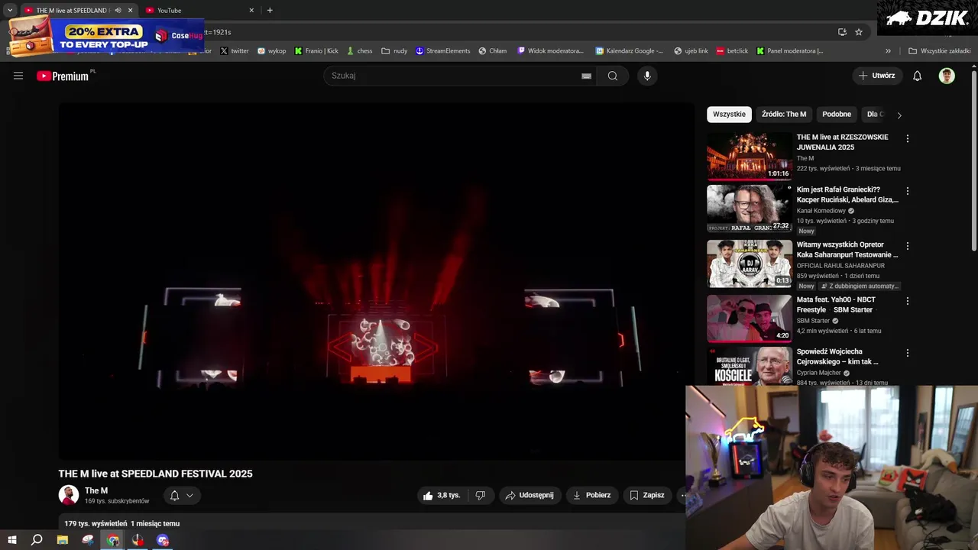Open the chess bookmark

tap(359, 51)
